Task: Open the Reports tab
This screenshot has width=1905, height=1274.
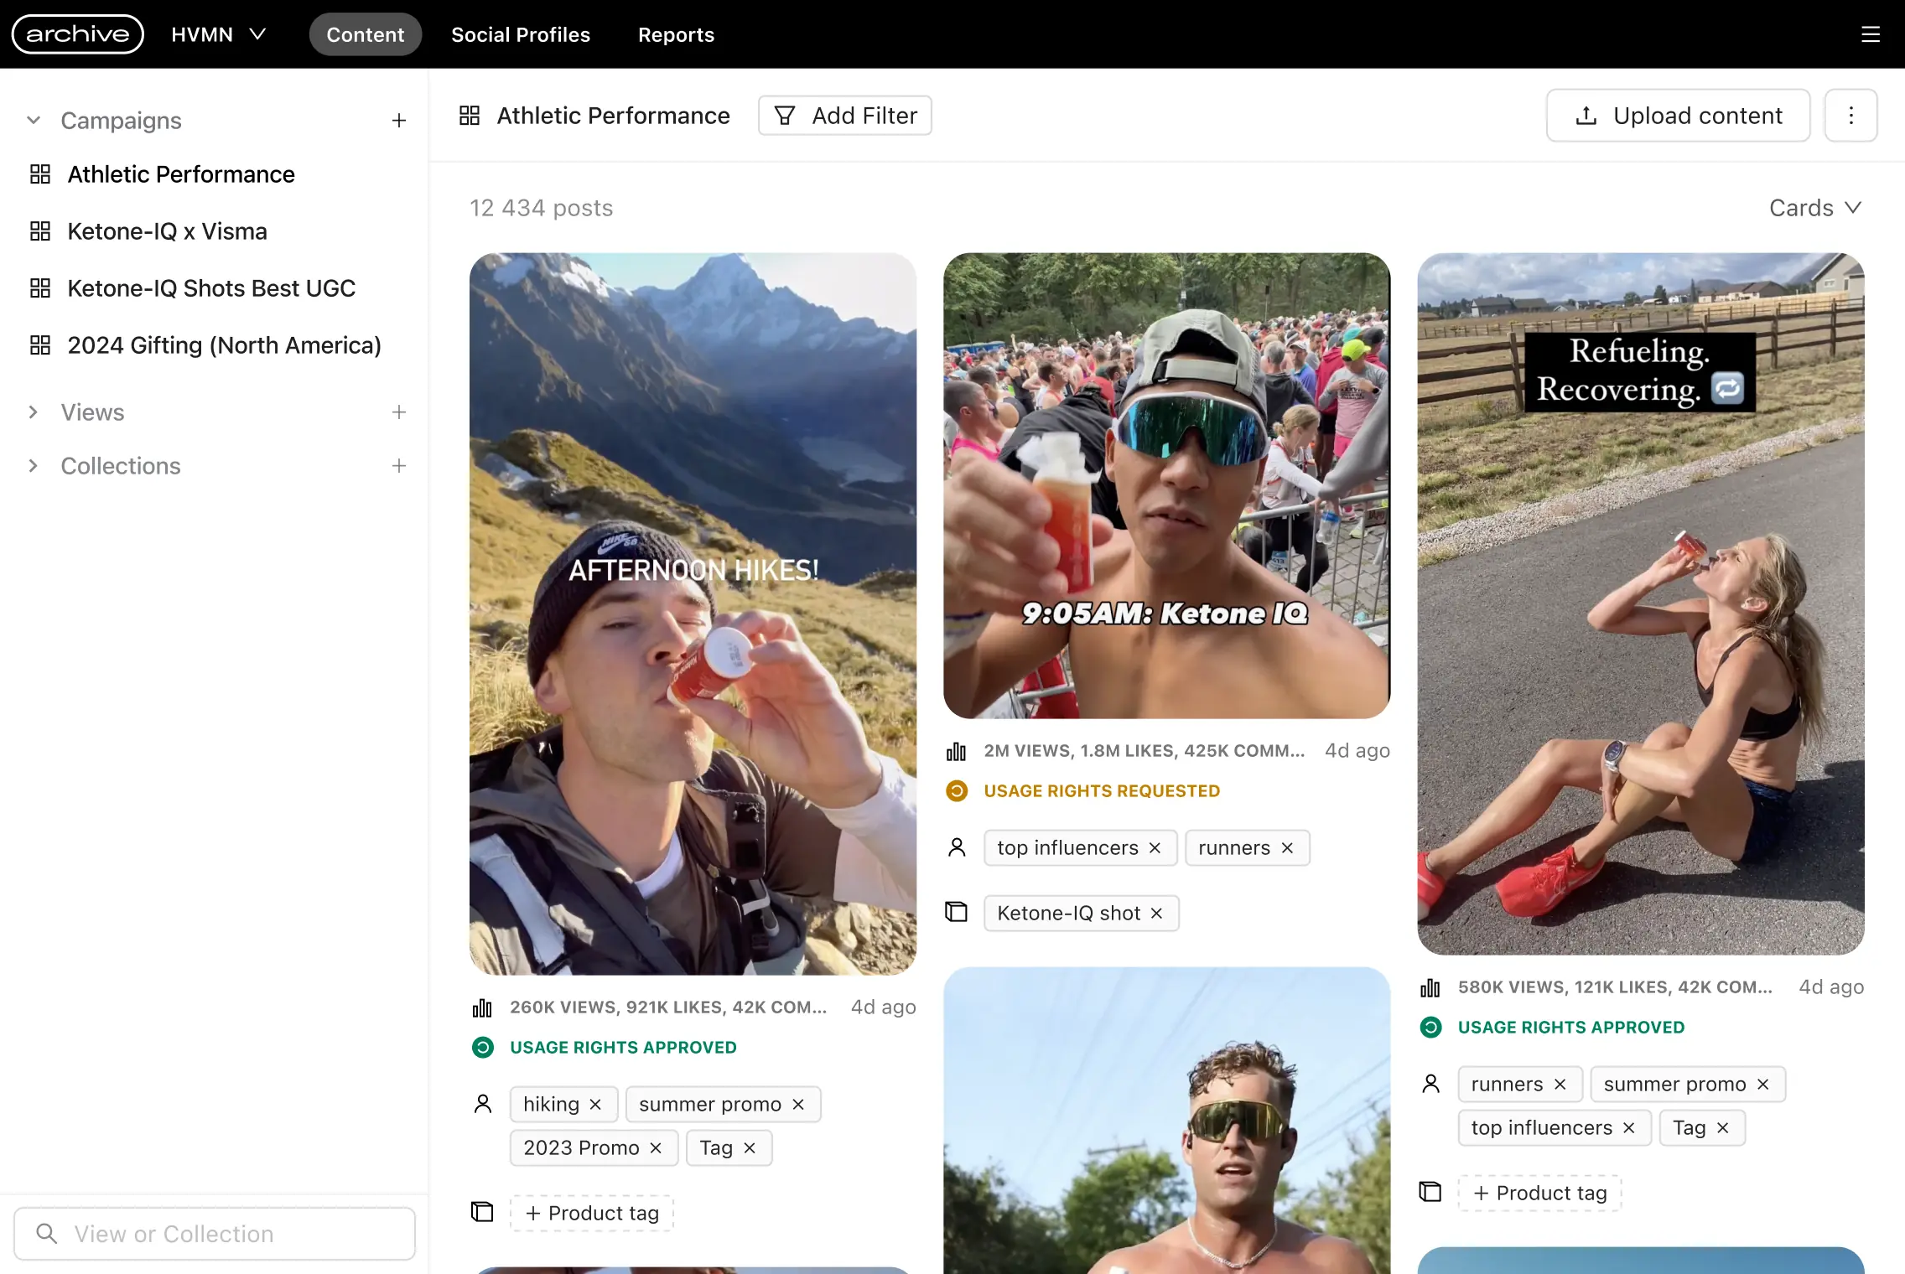Action: (x=676, y=34)
